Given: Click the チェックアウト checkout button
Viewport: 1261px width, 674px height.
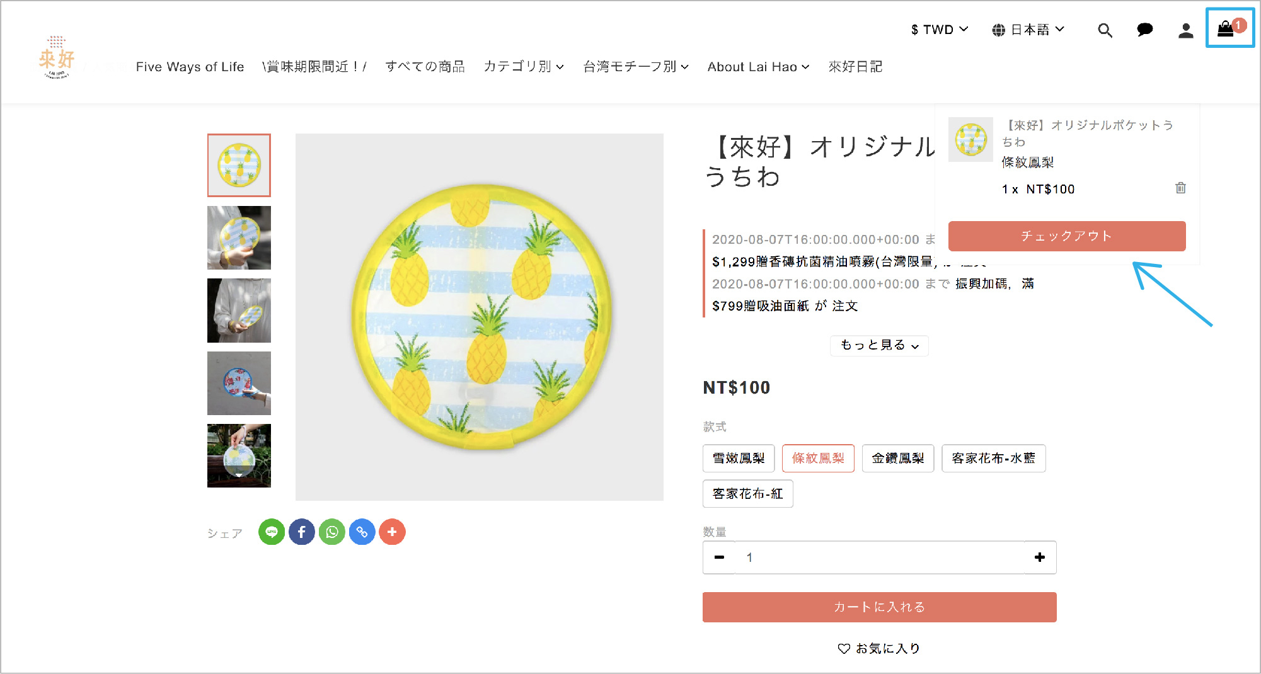Looking at the screenshot, I should [1066, 236].
